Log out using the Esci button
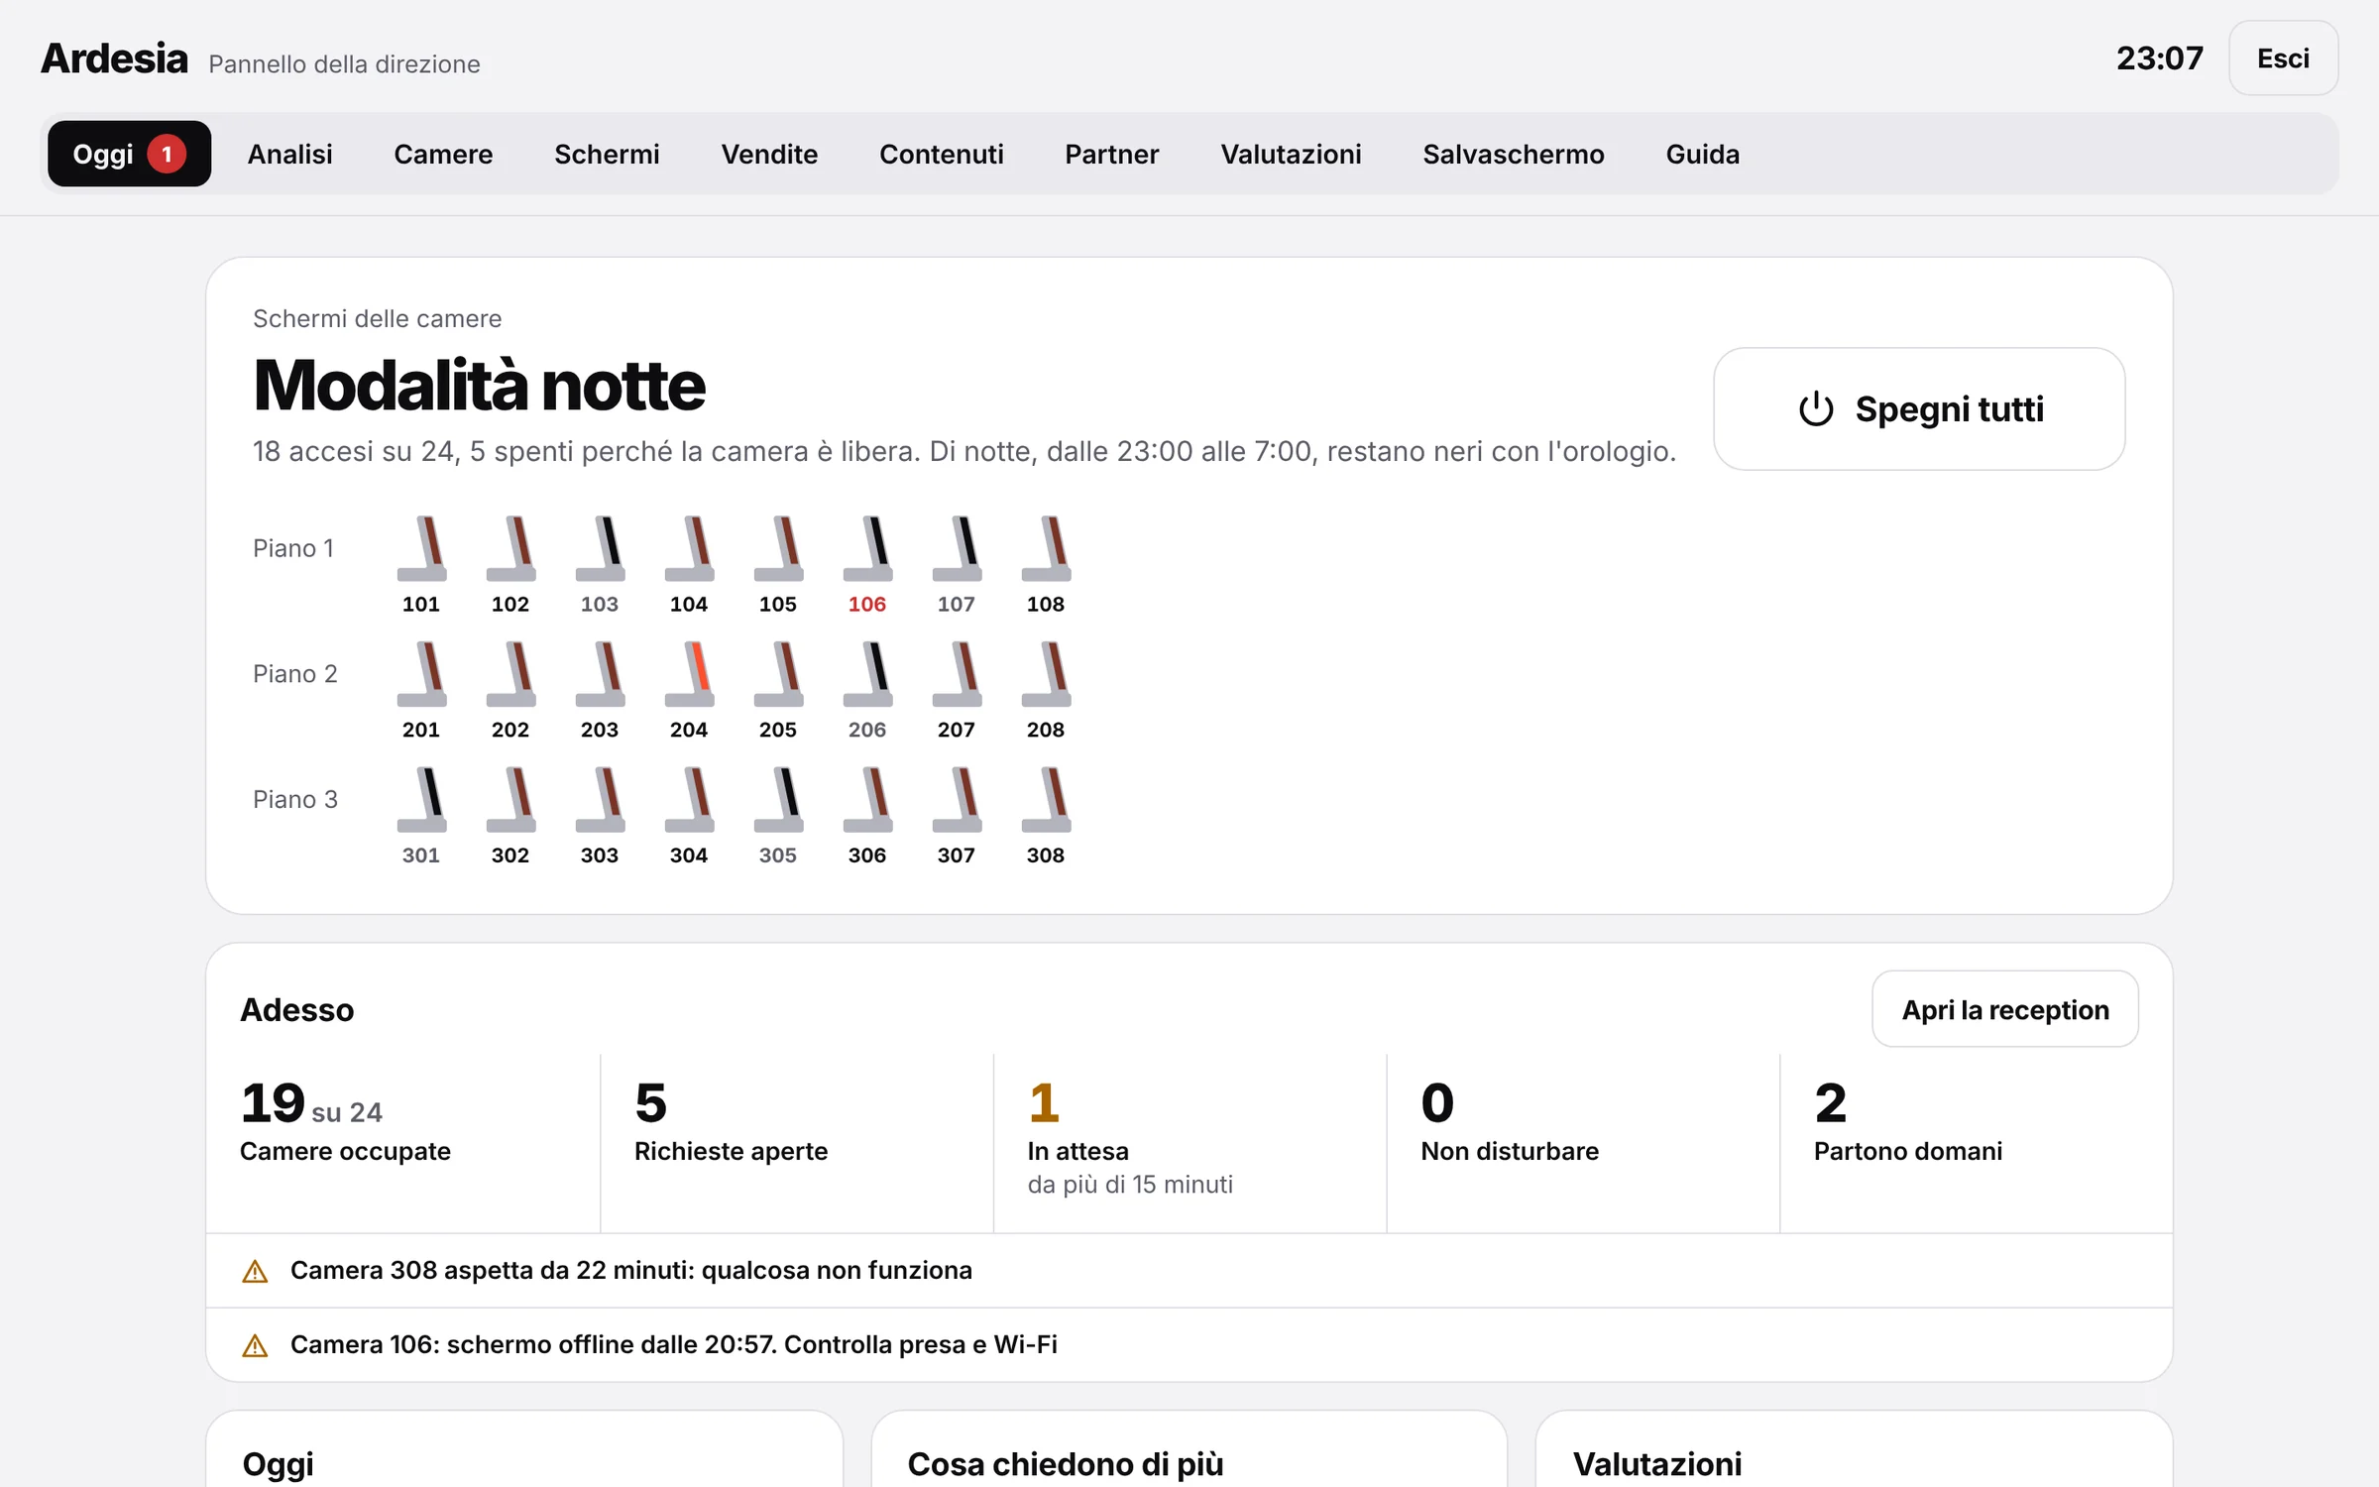This screenshot has width=2379, height=1487. pos(2283,58)
